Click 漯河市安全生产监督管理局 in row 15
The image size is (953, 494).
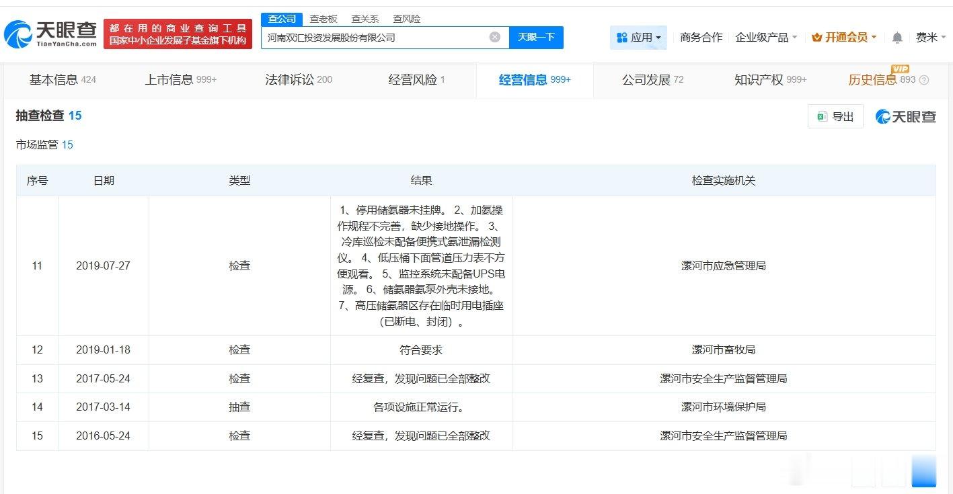pos(724,436)
